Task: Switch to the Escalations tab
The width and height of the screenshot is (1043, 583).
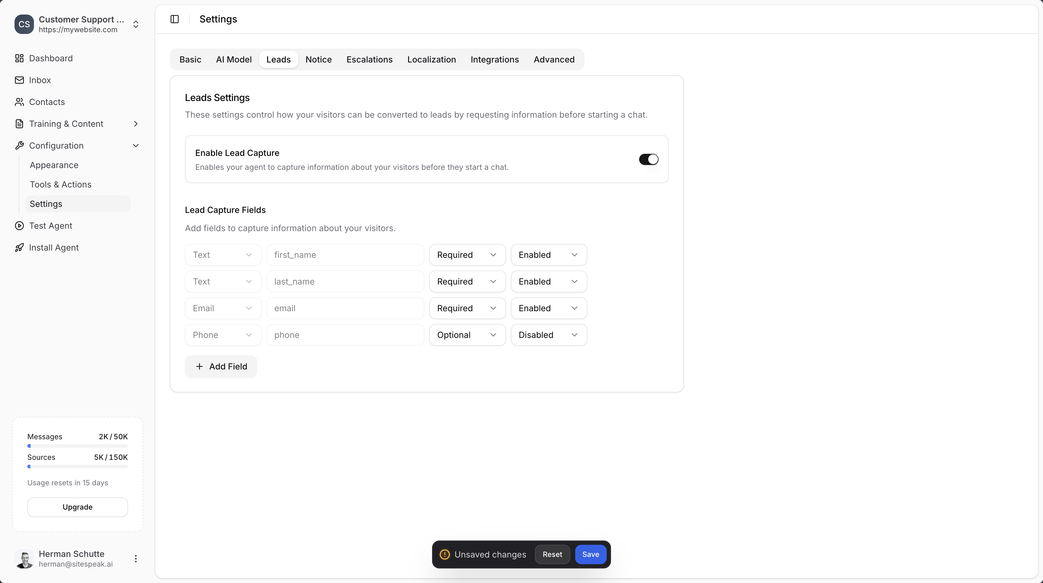Action: click(369, 59)
